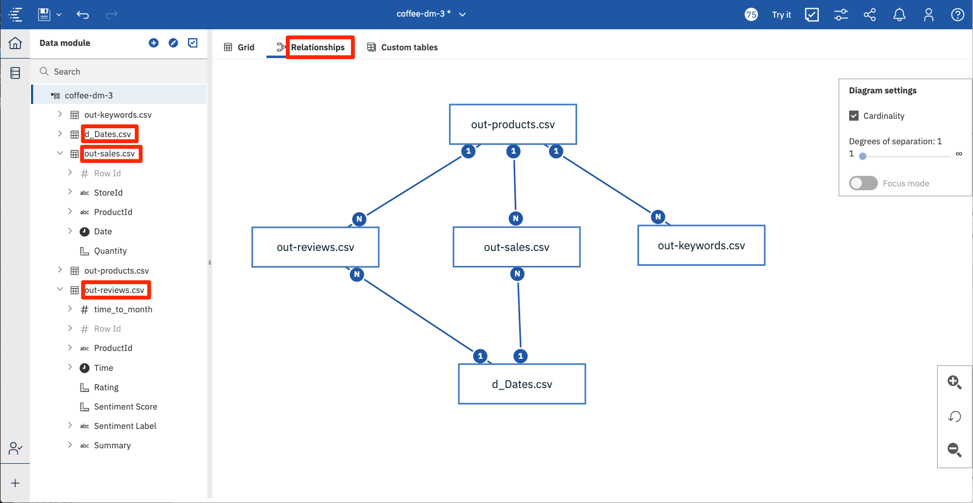Click the table icon beside out-products.csv

75,271
